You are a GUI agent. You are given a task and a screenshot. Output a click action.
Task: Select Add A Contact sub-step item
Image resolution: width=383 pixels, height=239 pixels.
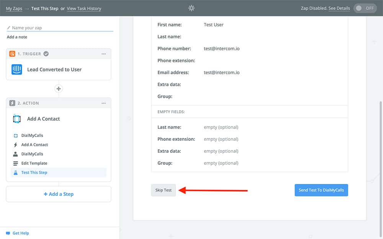coord(34,145)
